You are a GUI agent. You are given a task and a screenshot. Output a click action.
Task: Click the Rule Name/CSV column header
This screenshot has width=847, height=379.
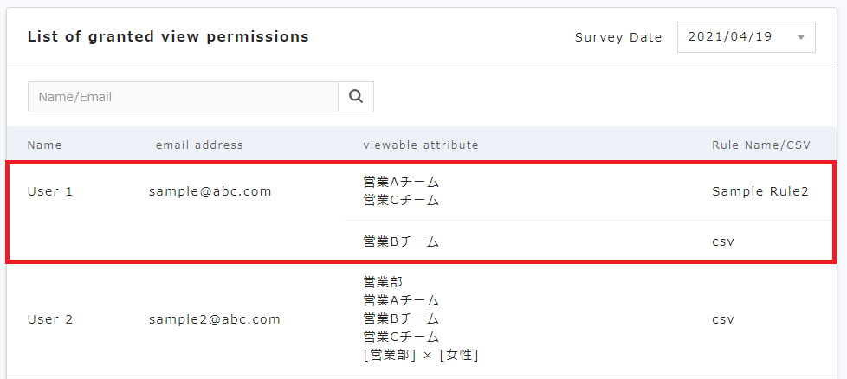tap(761, 145)
